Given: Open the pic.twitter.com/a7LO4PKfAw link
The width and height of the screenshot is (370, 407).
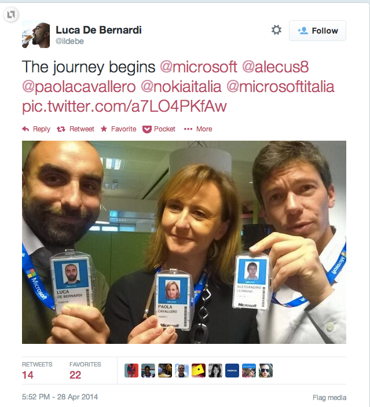Looking at the screenshot, I should tap(124, 107).
